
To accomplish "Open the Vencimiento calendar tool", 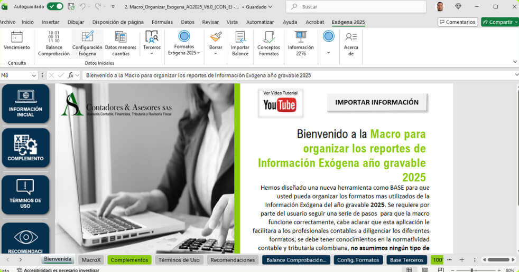I will (x=16, y=41).
